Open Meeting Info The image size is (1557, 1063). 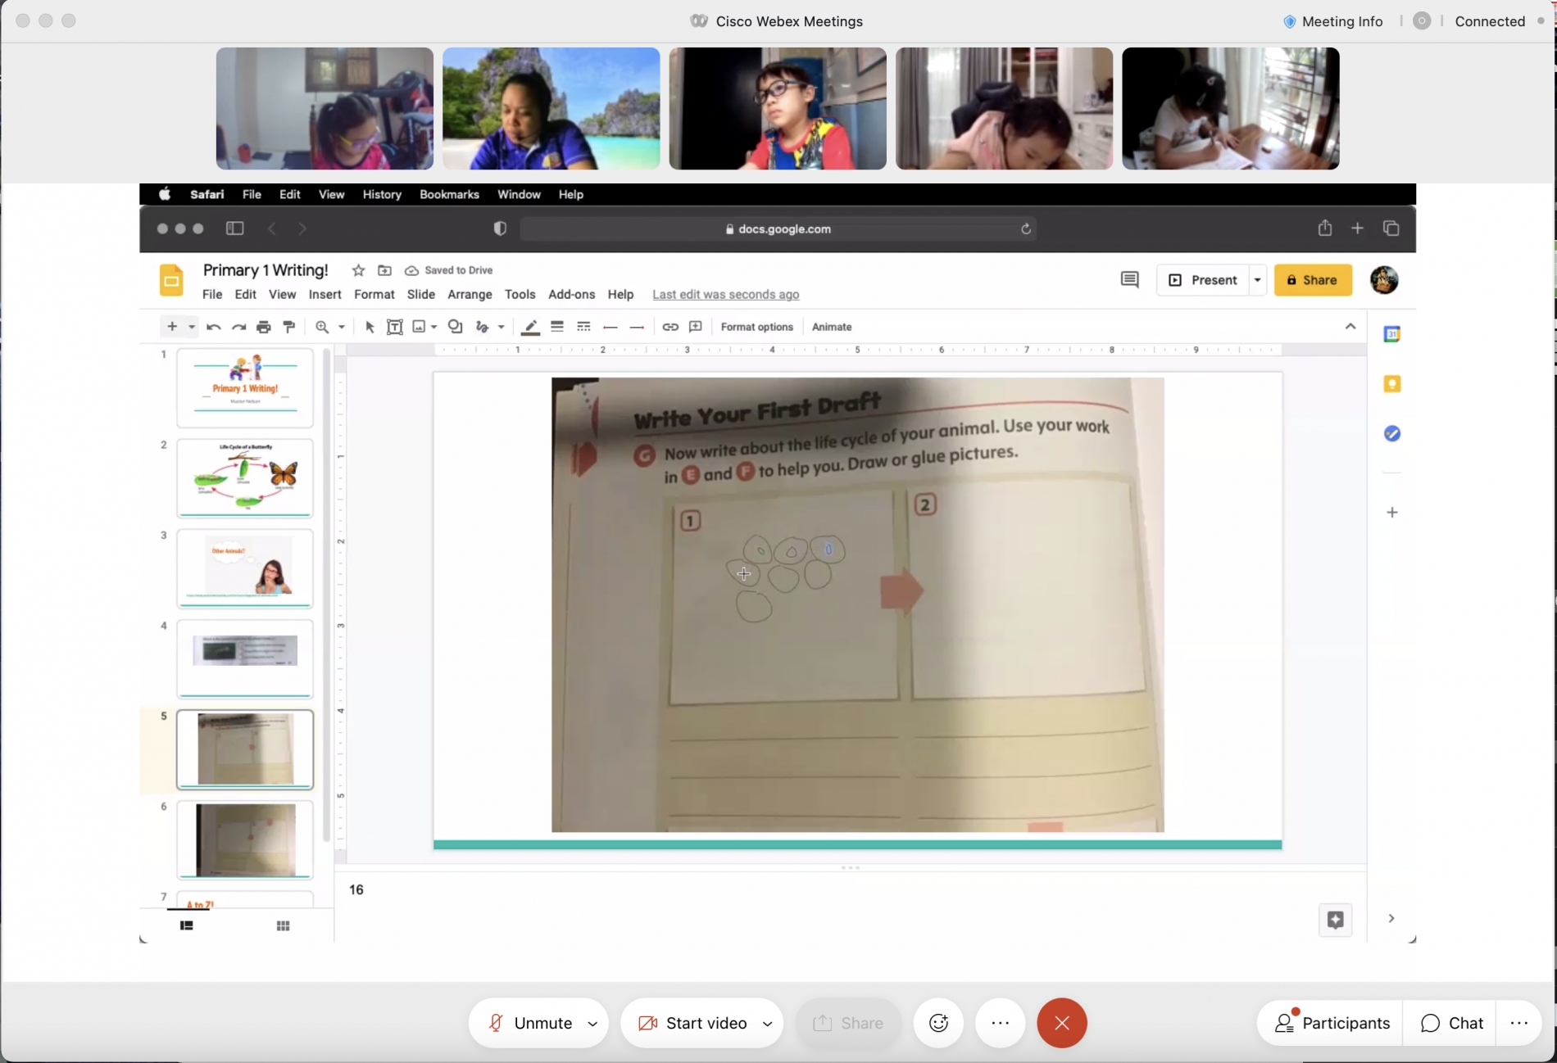pyautogui.click(x=1333, y=21)
